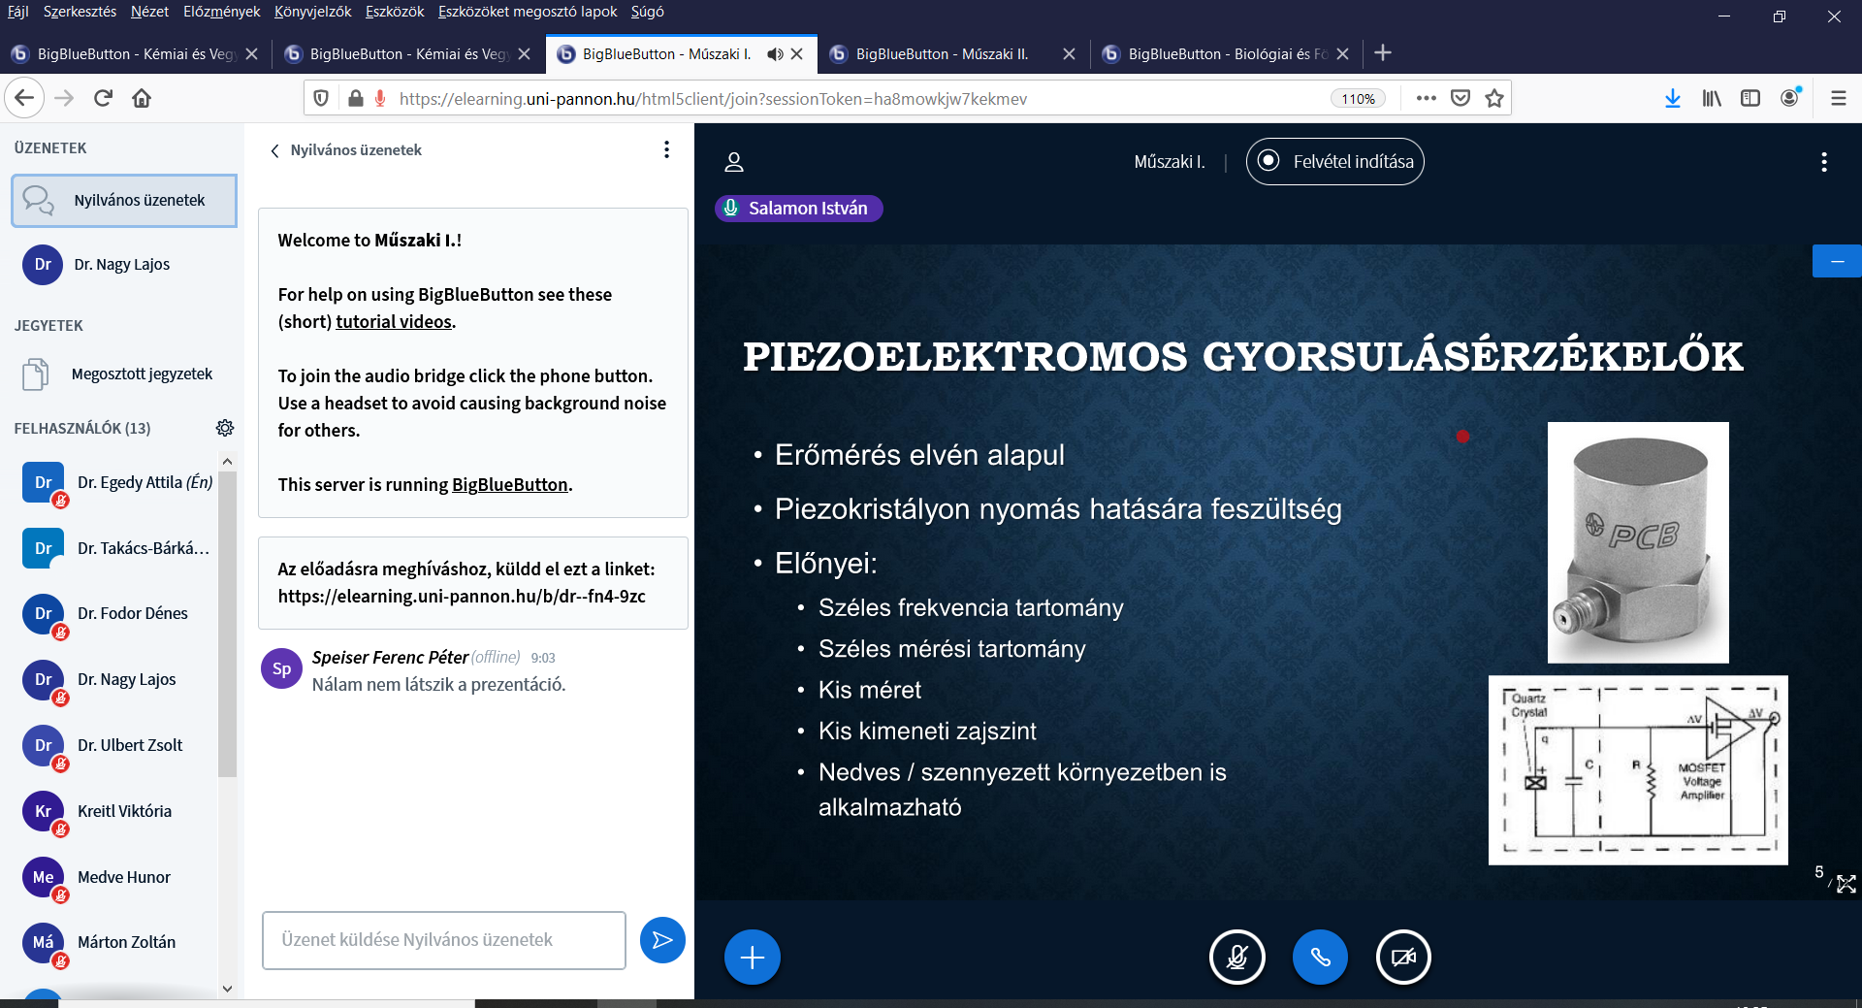The height and width of the screenshot is (1008, 1862).
Task: Click the Üzenet küldése message input field
Action: click(443, 940)
